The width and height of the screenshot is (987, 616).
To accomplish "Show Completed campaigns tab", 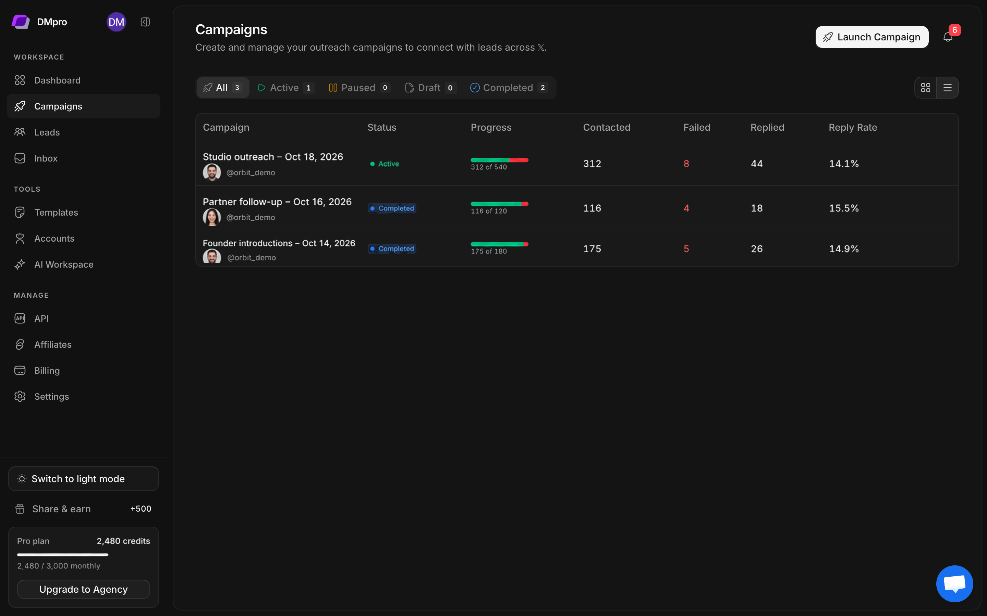I will click(x=509, y=88).
